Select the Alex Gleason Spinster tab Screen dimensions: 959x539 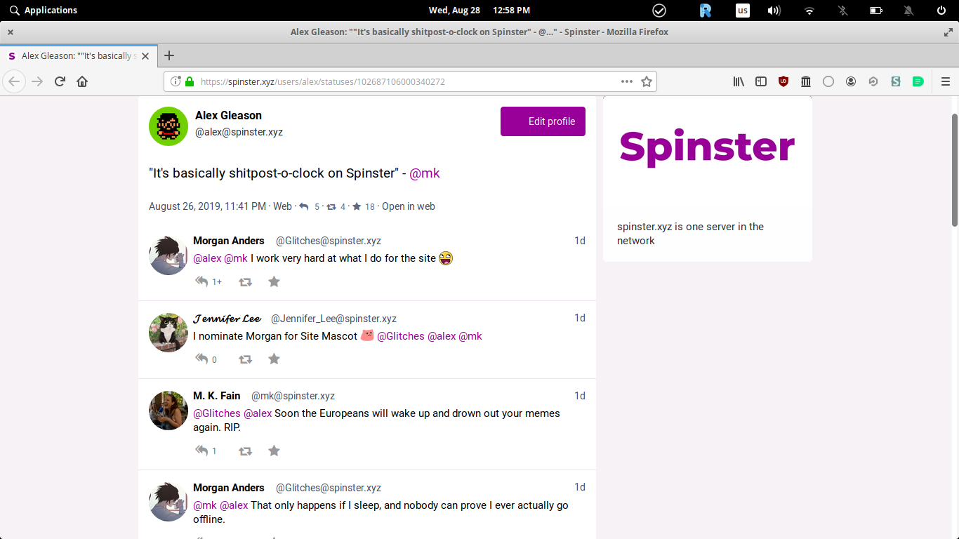pyautogui.click(x=76, y=55)
